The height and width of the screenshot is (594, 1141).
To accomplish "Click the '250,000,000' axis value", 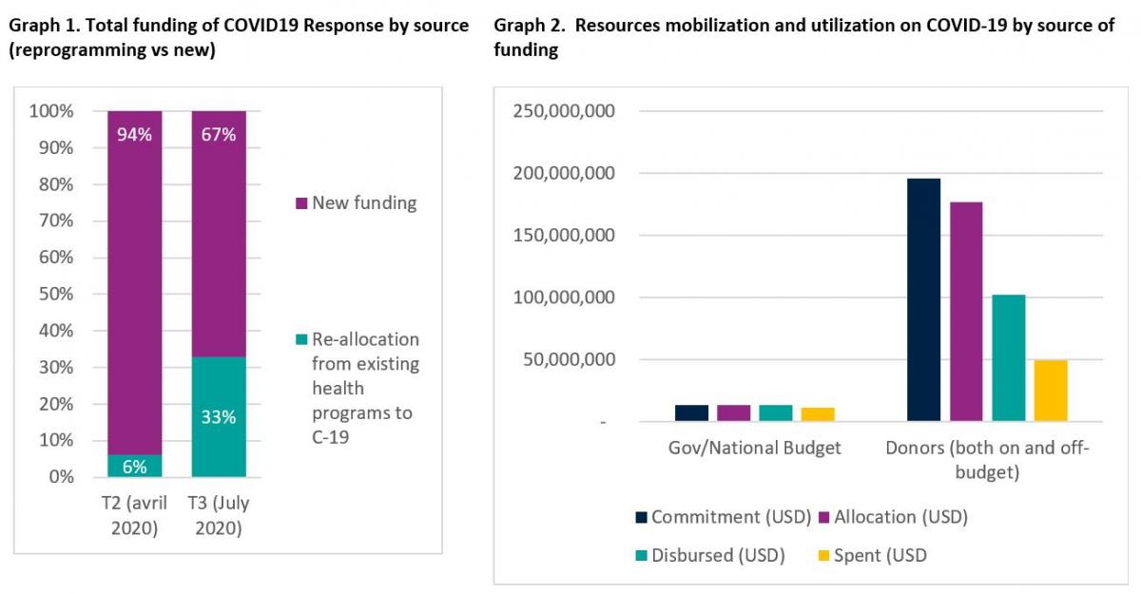I will click(x=564, y=111).
